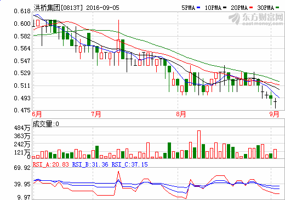The height and width of the screenshot is (200, 285).
Task: Select the 6月 axis label
Action: (x=37, y=114)
